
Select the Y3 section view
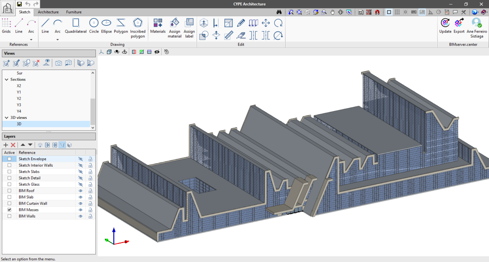(19, 105)
